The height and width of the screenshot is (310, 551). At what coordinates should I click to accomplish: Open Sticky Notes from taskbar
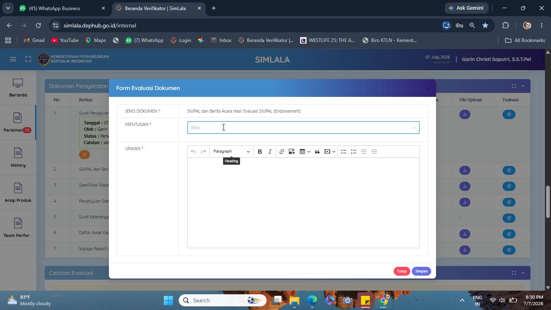pyautogui.click(x=365, y=300)
